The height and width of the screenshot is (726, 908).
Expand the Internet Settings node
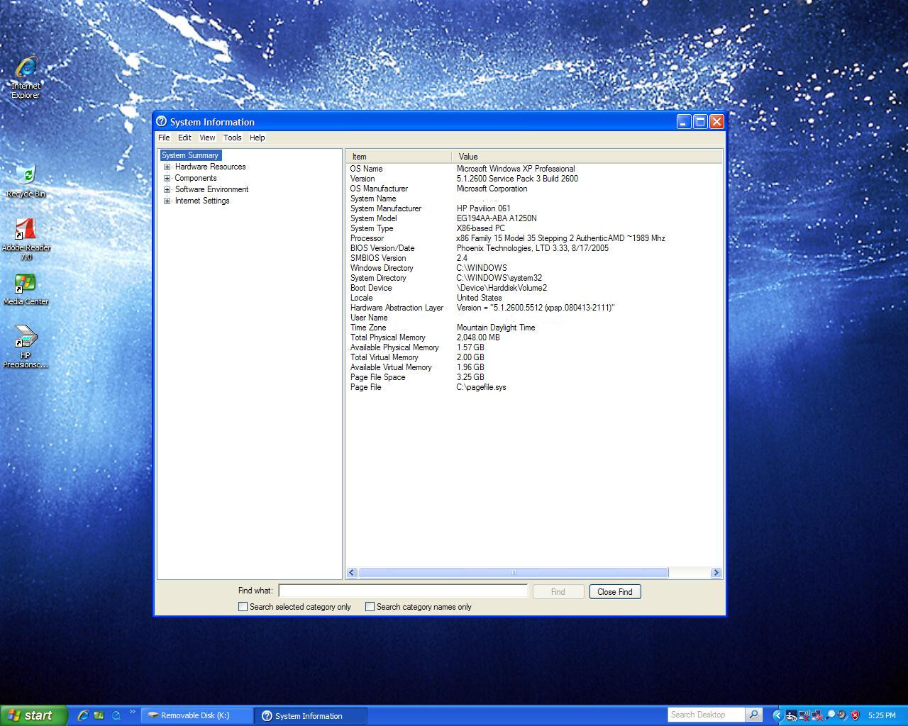pos(167,201)
